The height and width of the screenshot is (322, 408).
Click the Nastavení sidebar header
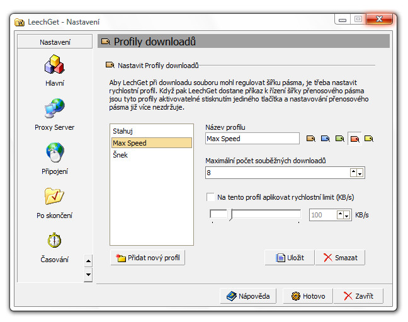[55, 42]
